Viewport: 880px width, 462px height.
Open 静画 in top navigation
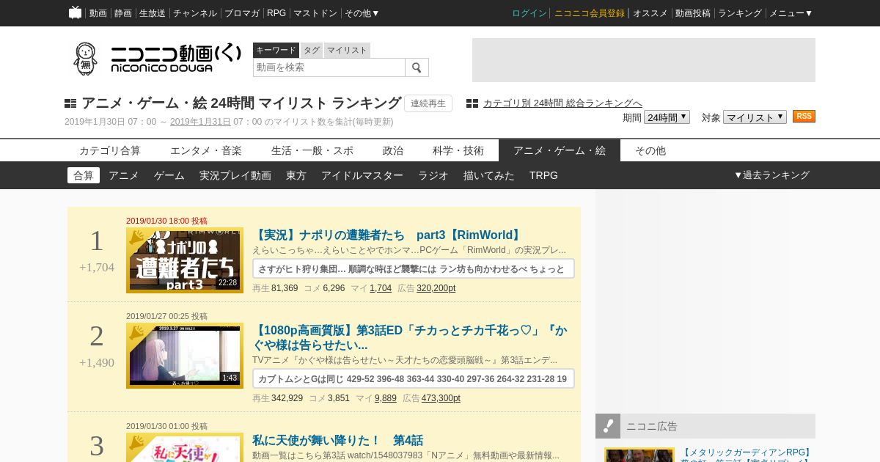122,13
